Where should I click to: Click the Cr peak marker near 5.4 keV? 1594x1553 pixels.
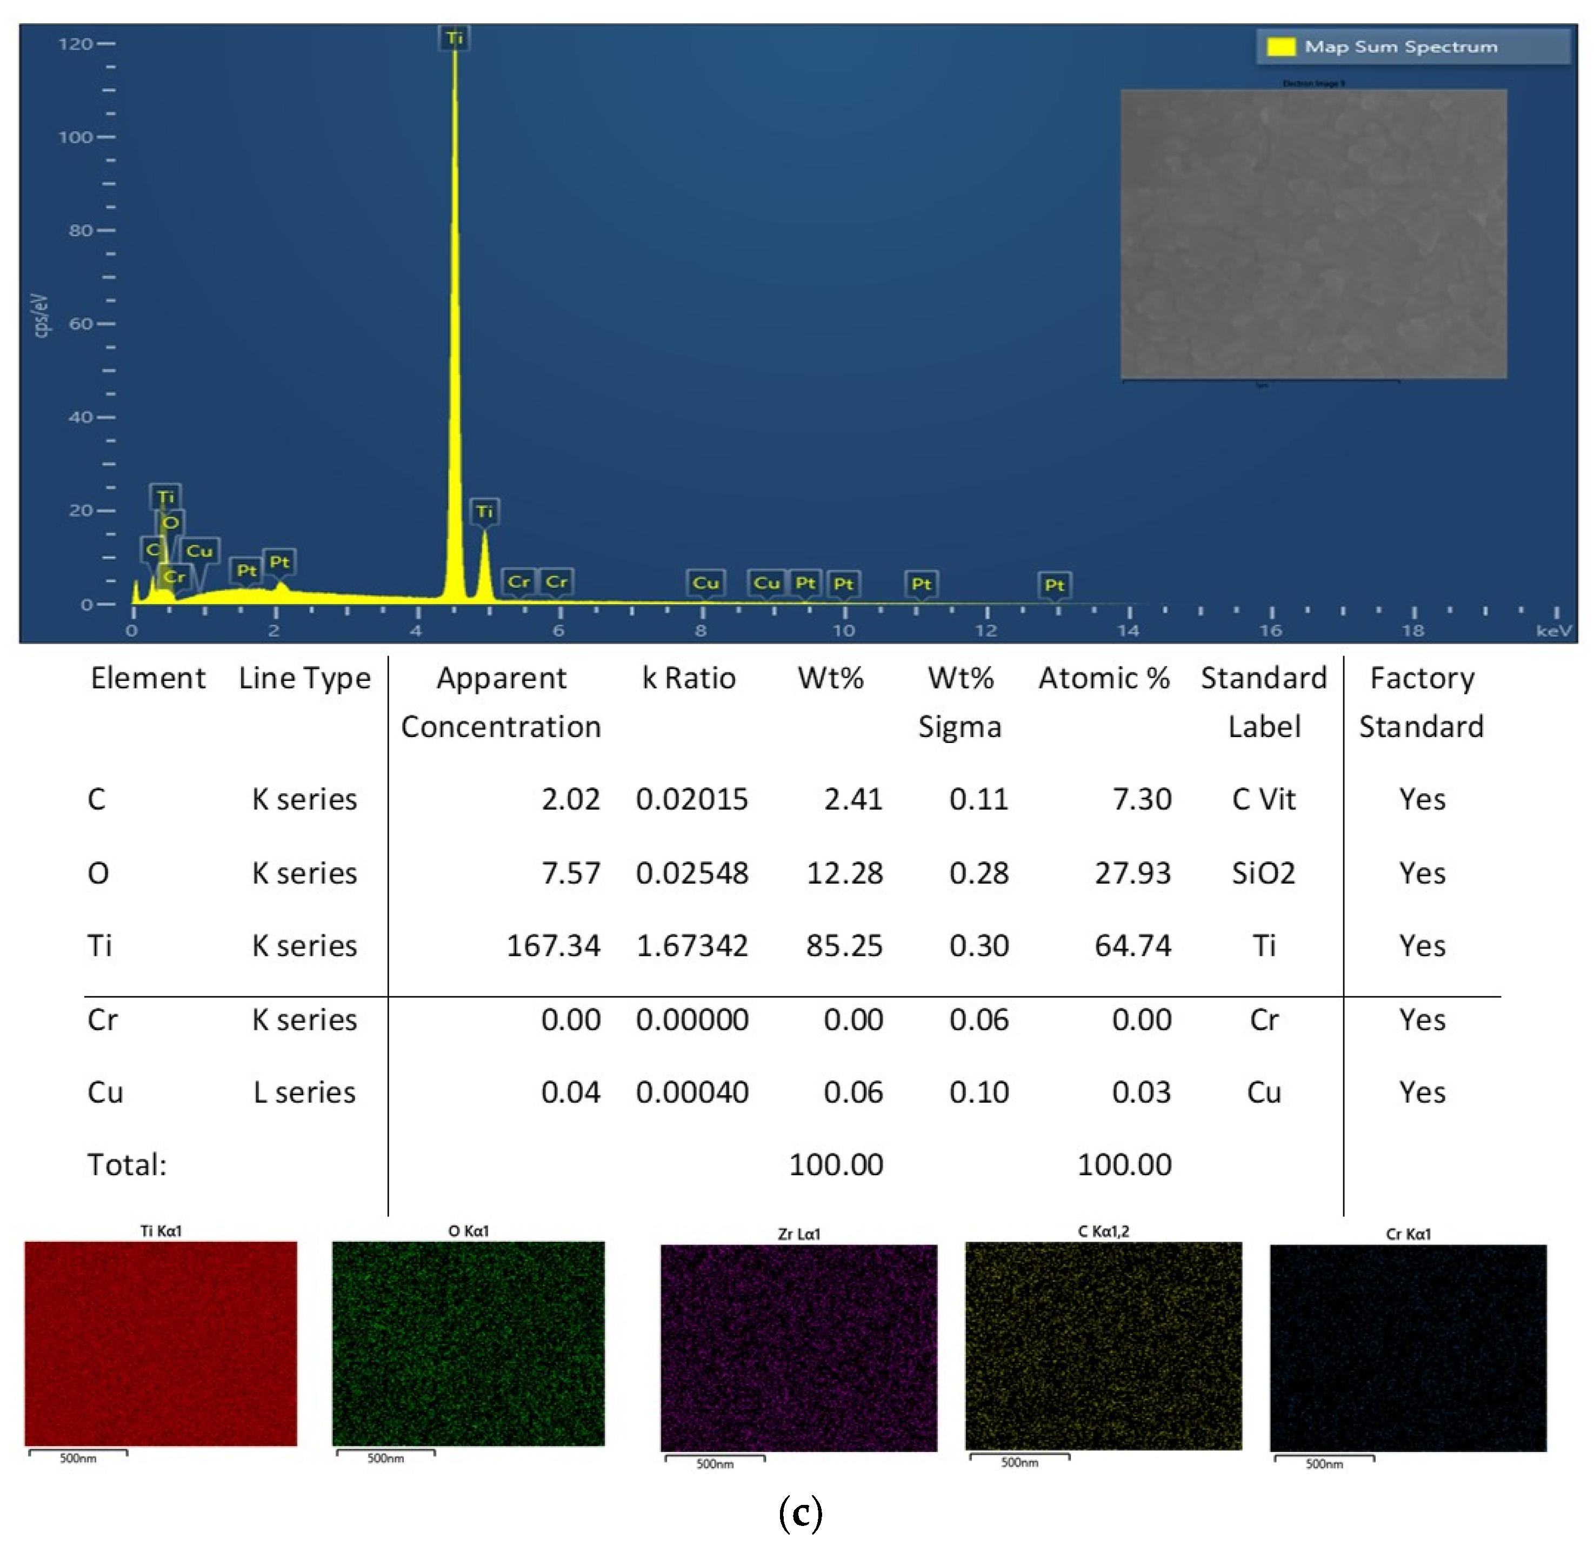click(x=519, y=581)
